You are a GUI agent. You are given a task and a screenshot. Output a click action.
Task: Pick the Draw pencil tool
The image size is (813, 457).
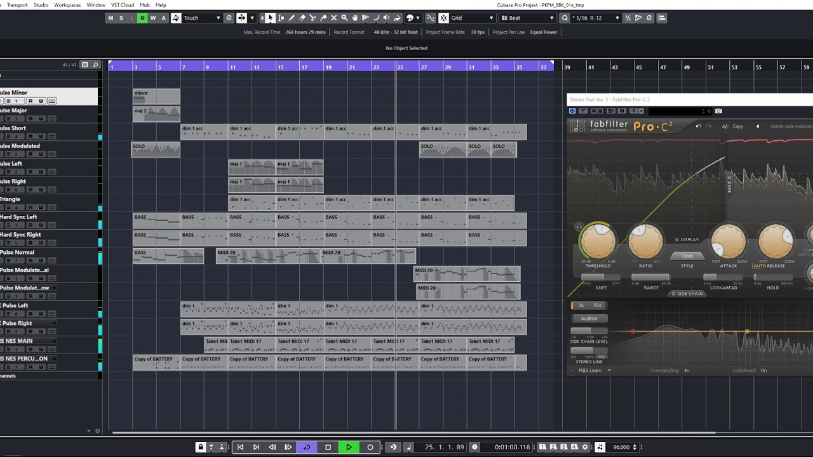tap(292, 18)
